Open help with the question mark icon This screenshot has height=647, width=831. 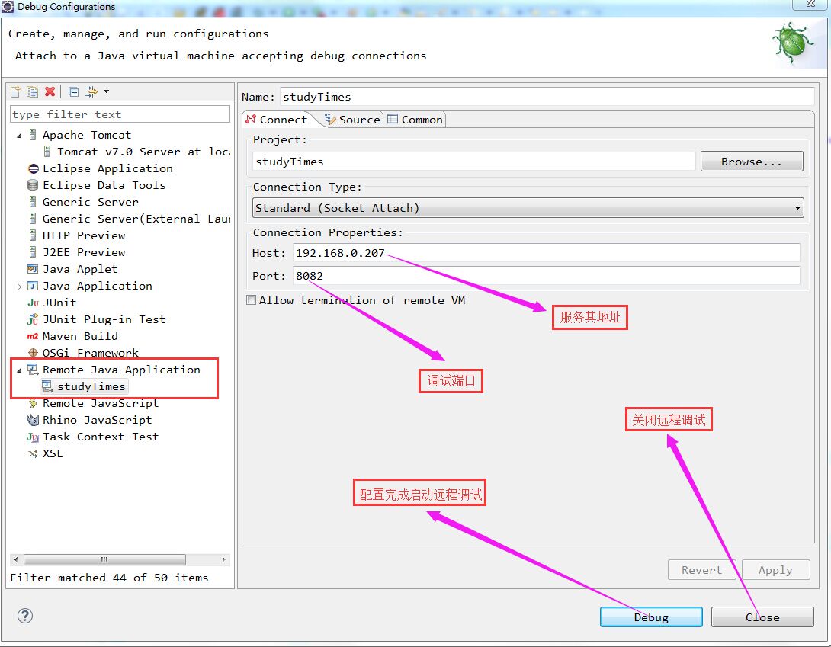pyautogui.click(x=25, y=616)
